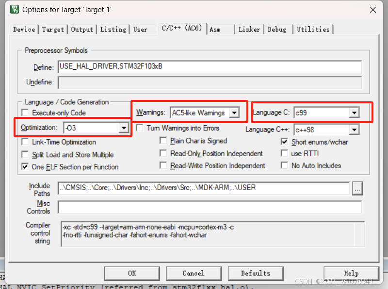Enable the use RTTI checkbox
Screen dimensions: 388x289
point(284,153)
